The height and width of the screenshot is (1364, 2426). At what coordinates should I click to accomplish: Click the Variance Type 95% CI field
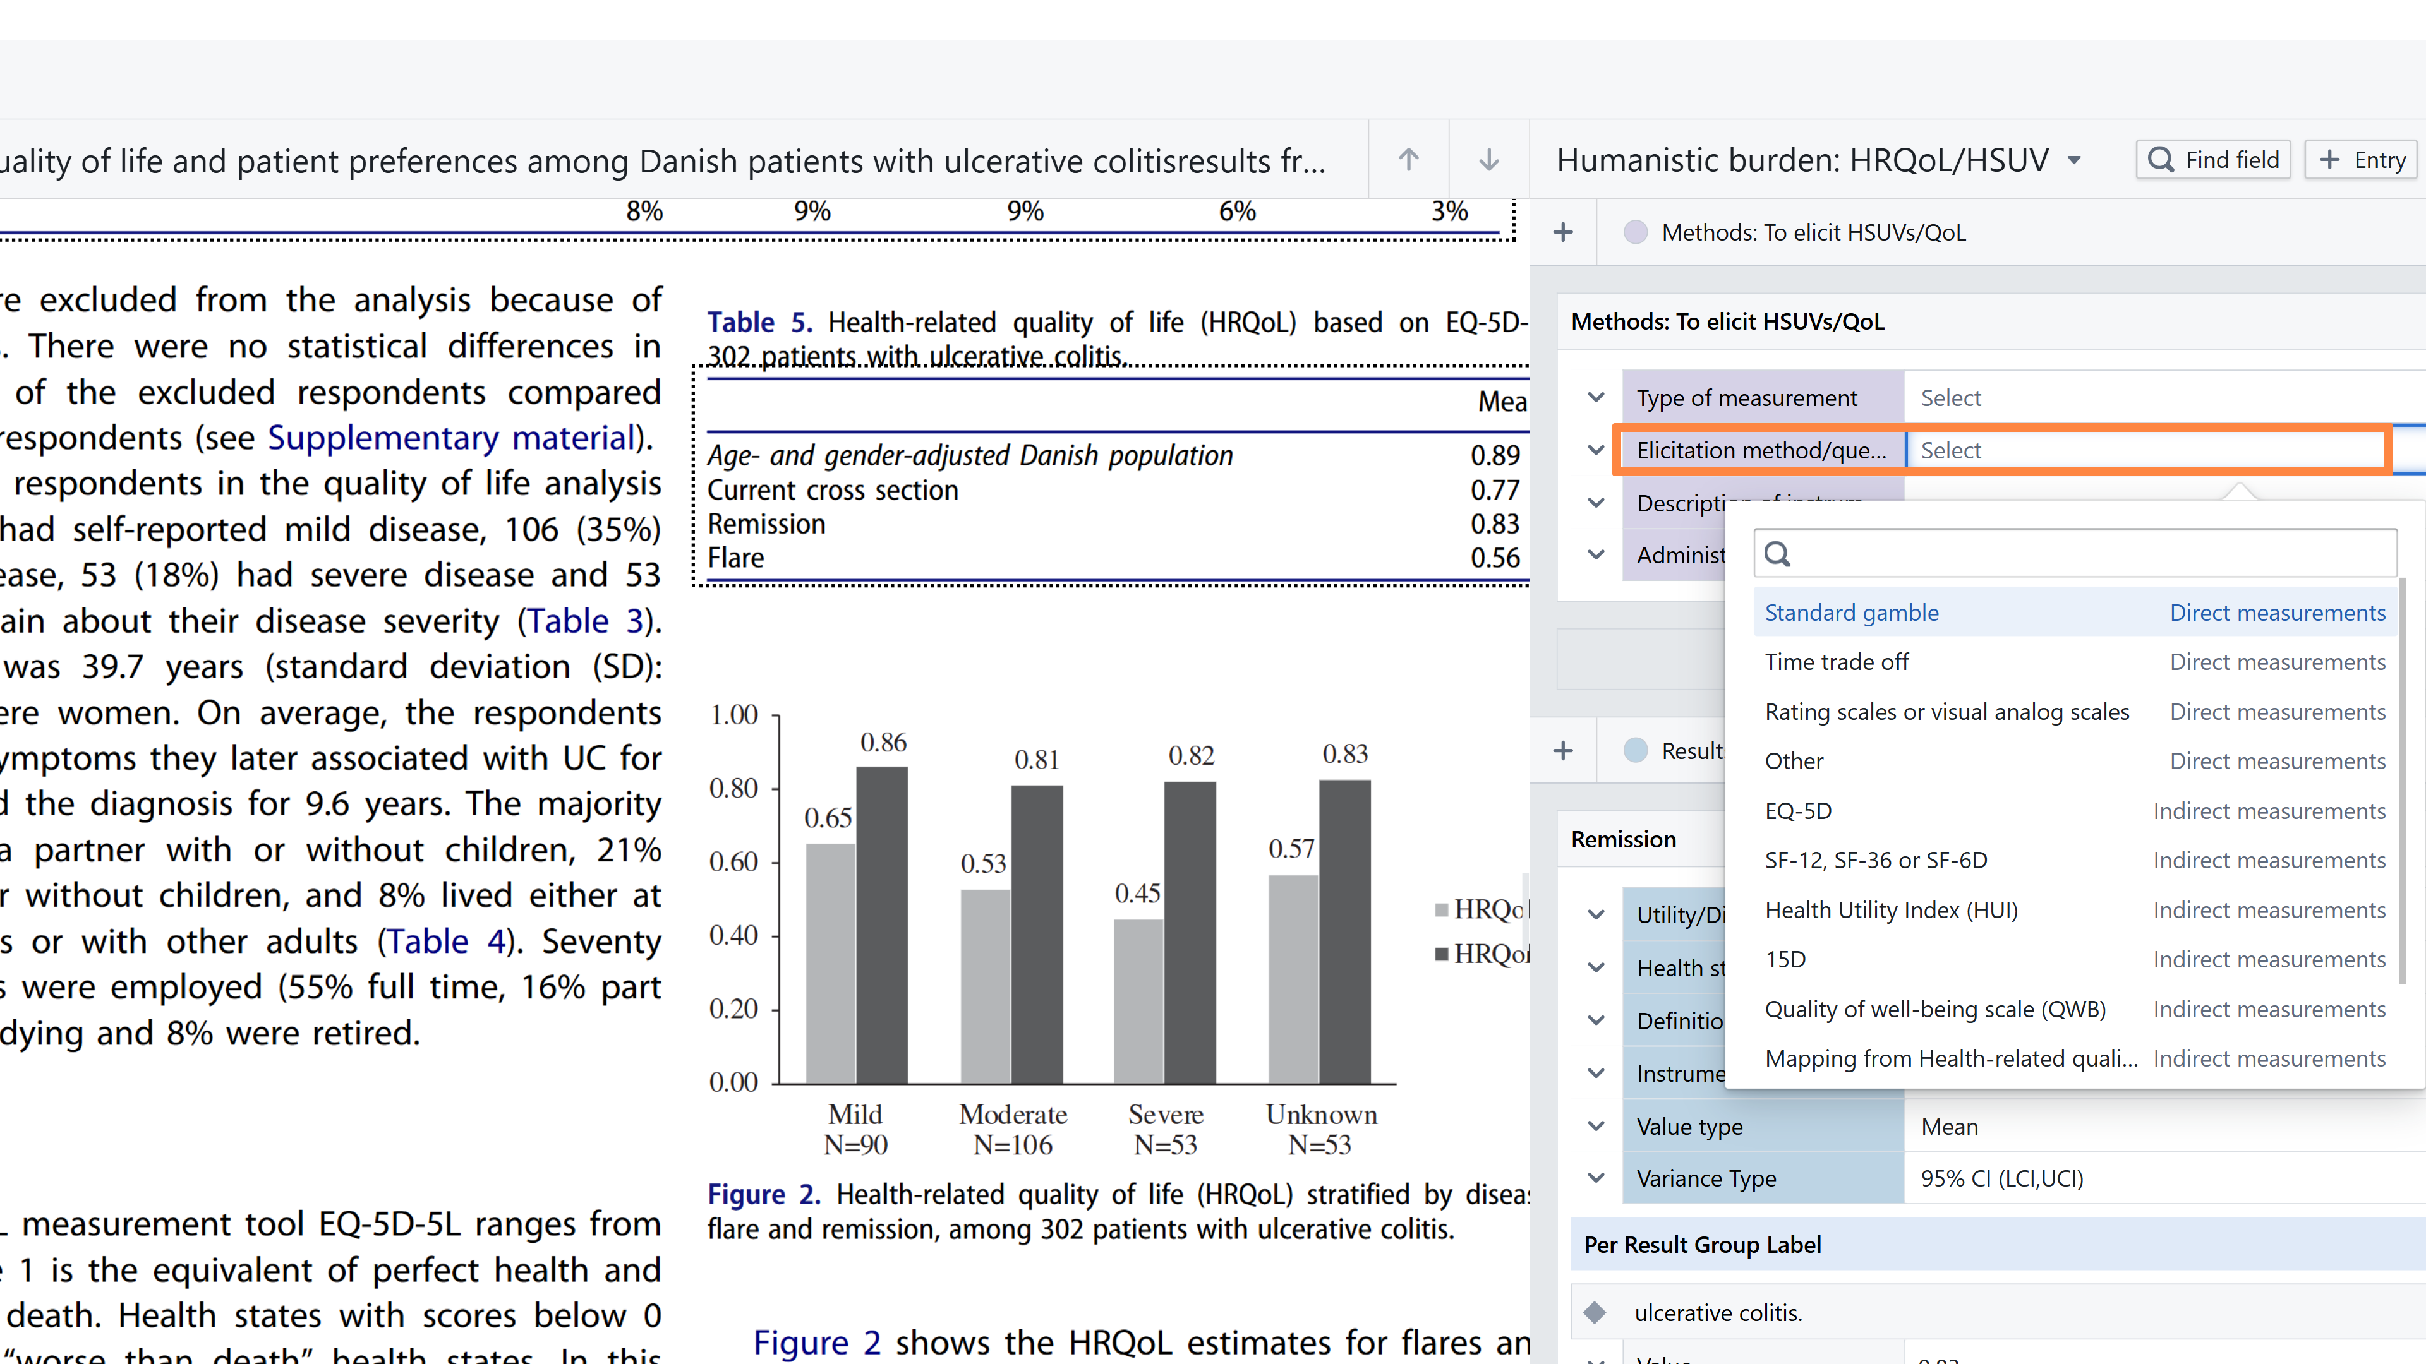tap(2164, 1178)
